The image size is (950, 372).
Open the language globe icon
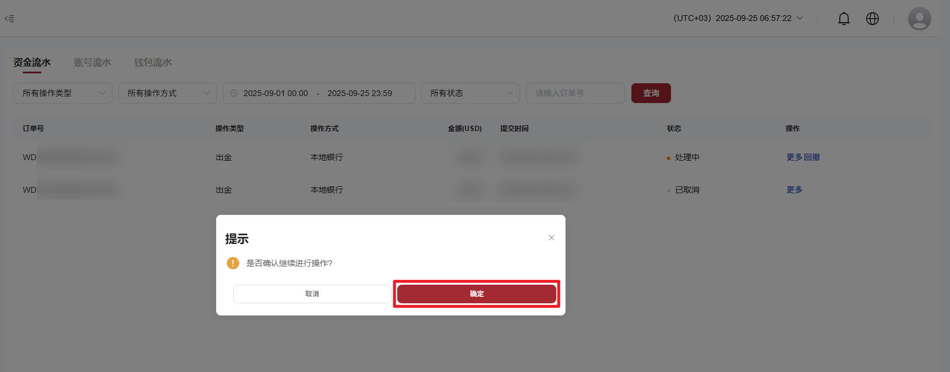click(x=872, y=19)
